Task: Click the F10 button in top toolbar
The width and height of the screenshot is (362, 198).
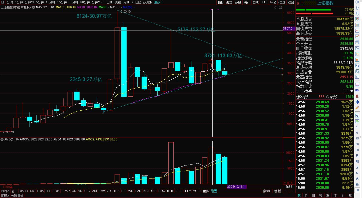Action: [x=264, y=2]
